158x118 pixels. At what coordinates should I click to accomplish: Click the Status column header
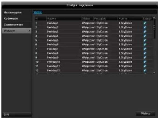tap(87, 19)
